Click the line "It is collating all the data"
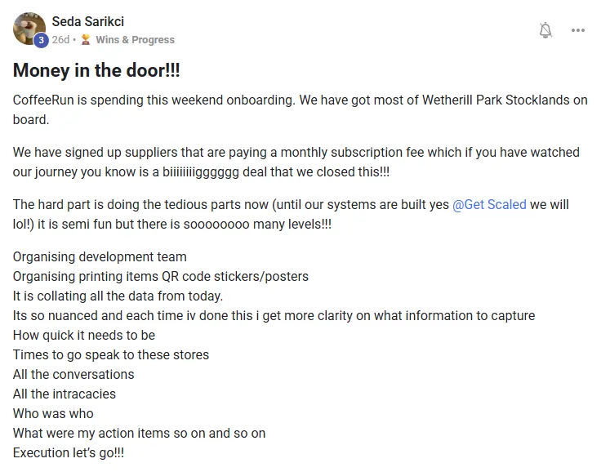 (118, 296)
